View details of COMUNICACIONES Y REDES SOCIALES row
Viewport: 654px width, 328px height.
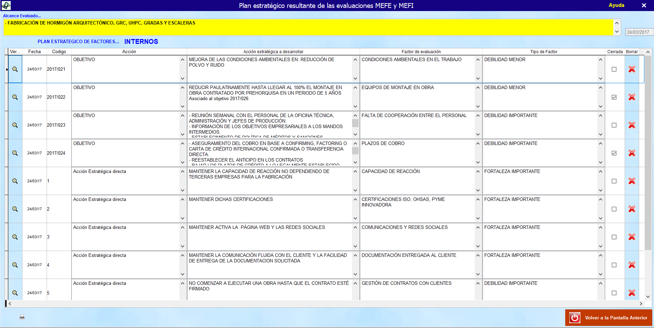coord(15,237)
